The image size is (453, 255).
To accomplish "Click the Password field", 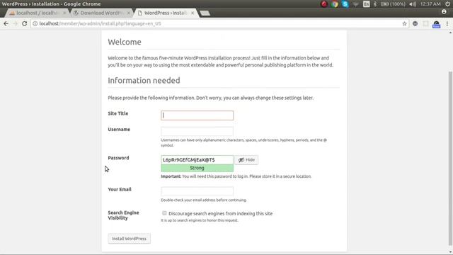I will 197,160.
